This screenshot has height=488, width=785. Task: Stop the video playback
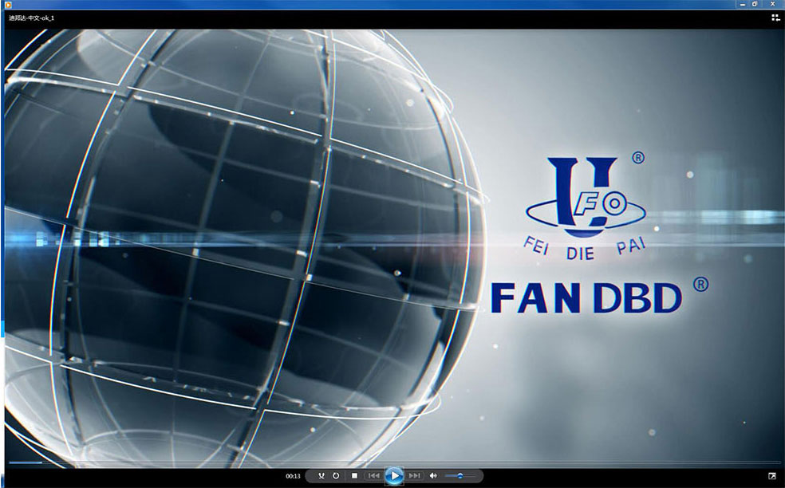point(354,475)
